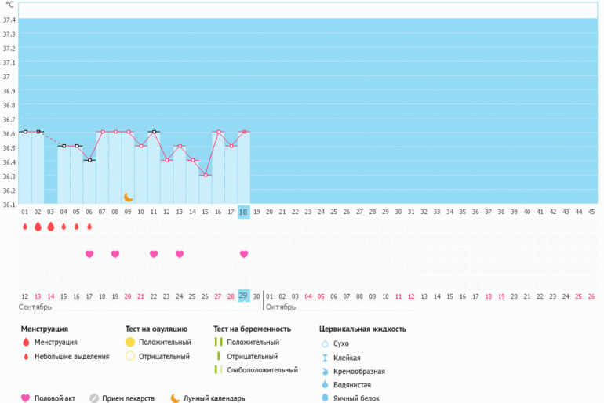The height and width of the screenshot is (403, 604).
Task: Click the temperature point on day 01
Action: click(x=25, y=132)
